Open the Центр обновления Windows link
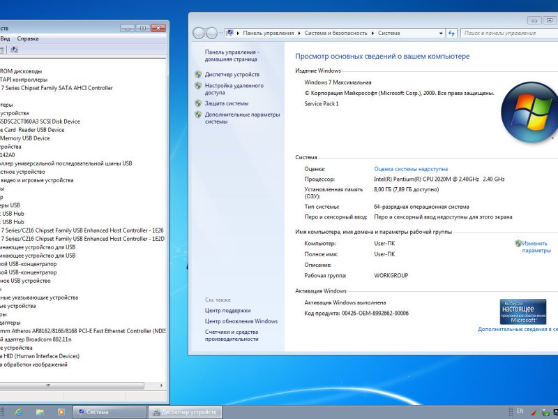 pos(241,321)
